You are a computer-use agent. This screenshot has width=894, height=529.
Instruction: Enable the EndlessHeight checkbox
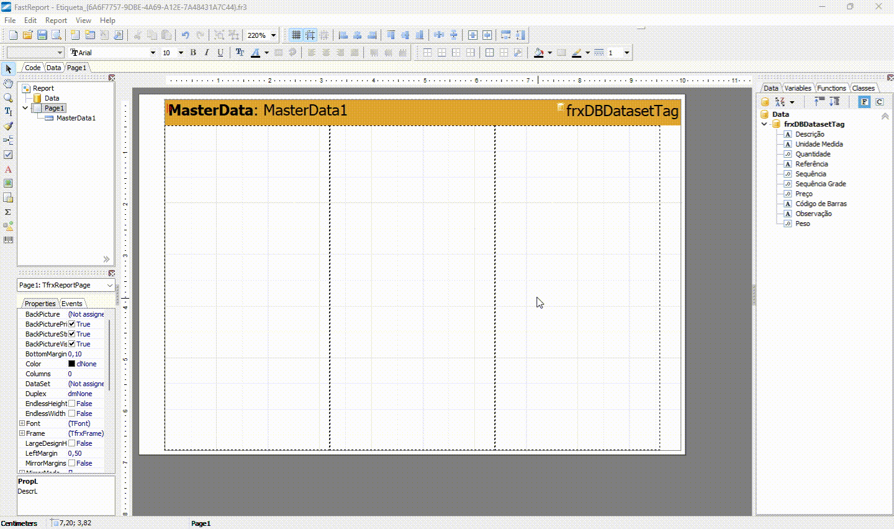point(72,404)
